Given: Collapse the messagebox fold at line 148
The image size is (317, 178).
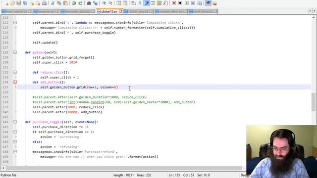Looking at the screenshot, I should coord(15,152).
